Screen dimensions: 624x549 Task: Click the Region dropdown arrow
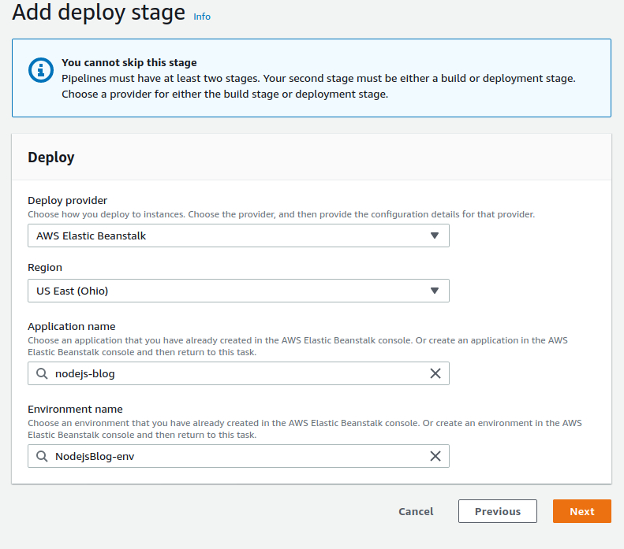coord(434,291)
